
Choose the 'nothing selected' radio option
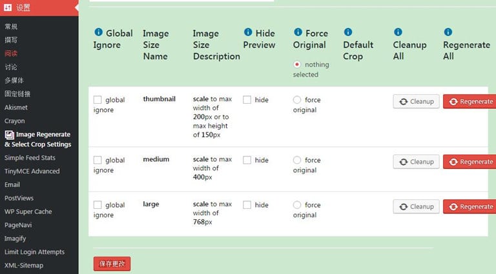[297, 64]
